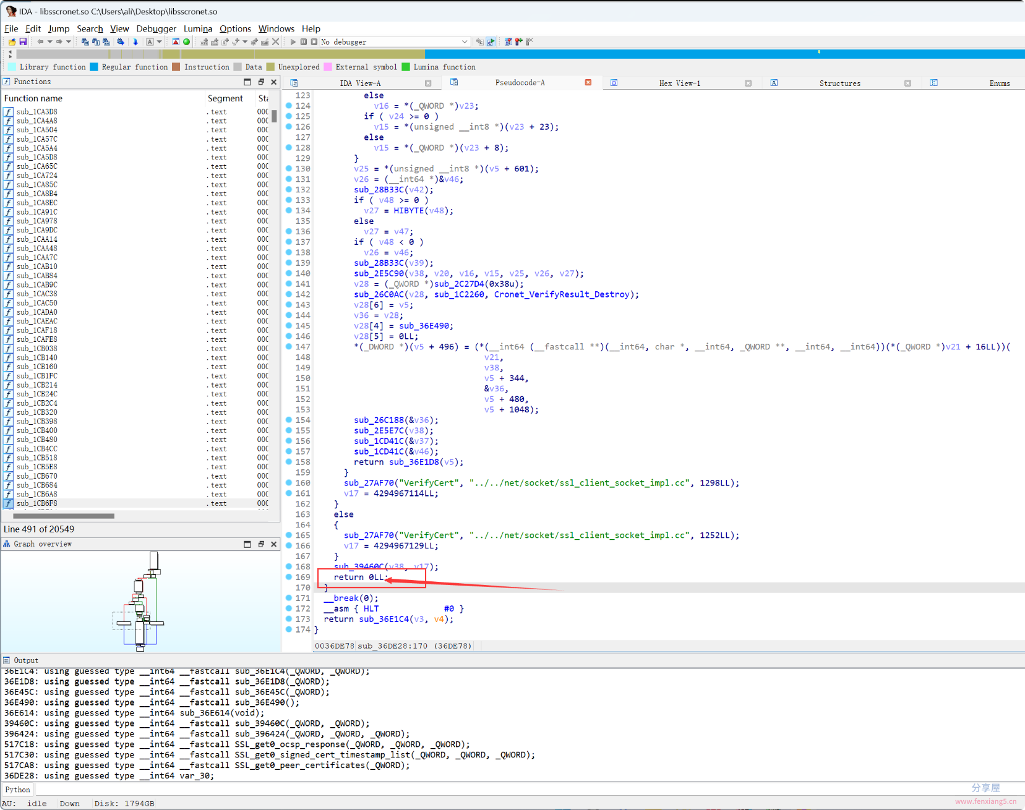The height and width of the screenshot is (810, 1025).
Task: Terminate process with the stop icon
Action: point(314,42)
